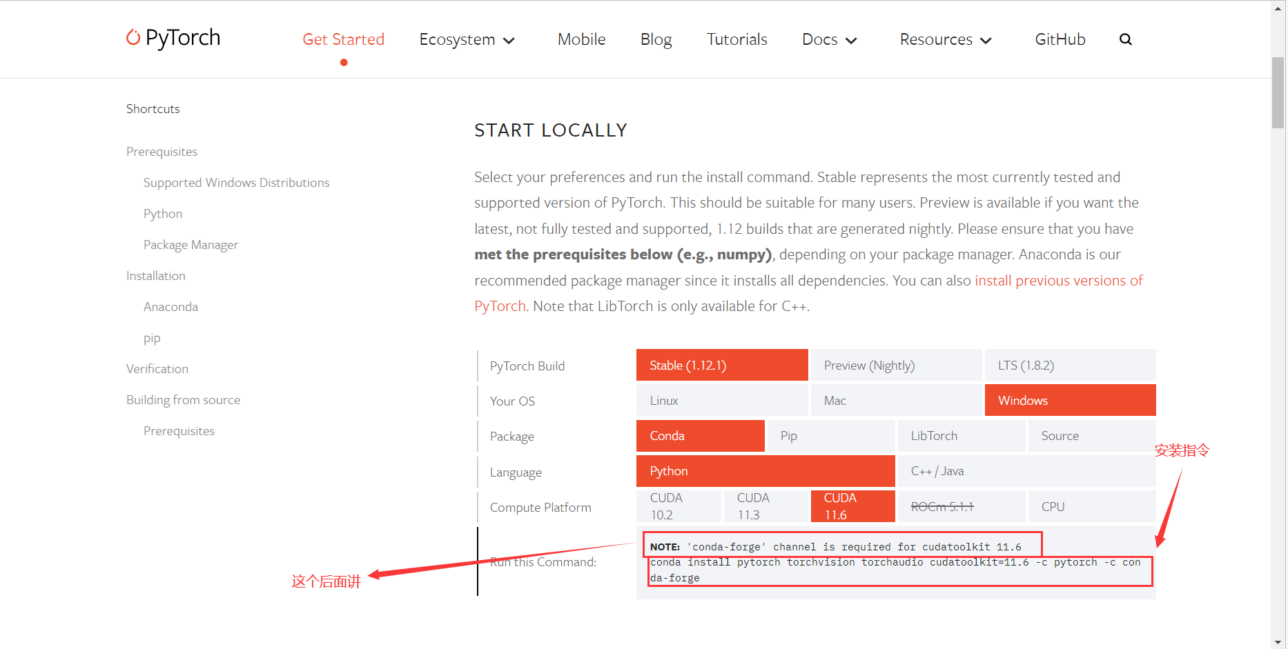Open the search magnifier icon
Screen dimensions: 1288x649
[1125, 39]
